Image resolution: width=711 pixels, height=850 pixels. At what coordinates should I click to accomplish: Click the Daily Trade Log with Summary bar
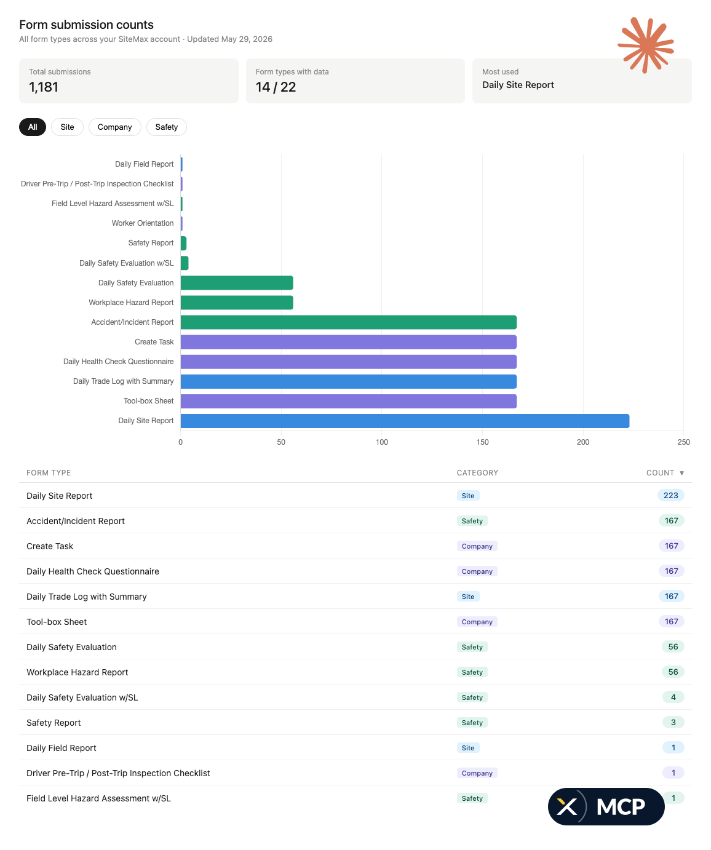coord(349,381)
